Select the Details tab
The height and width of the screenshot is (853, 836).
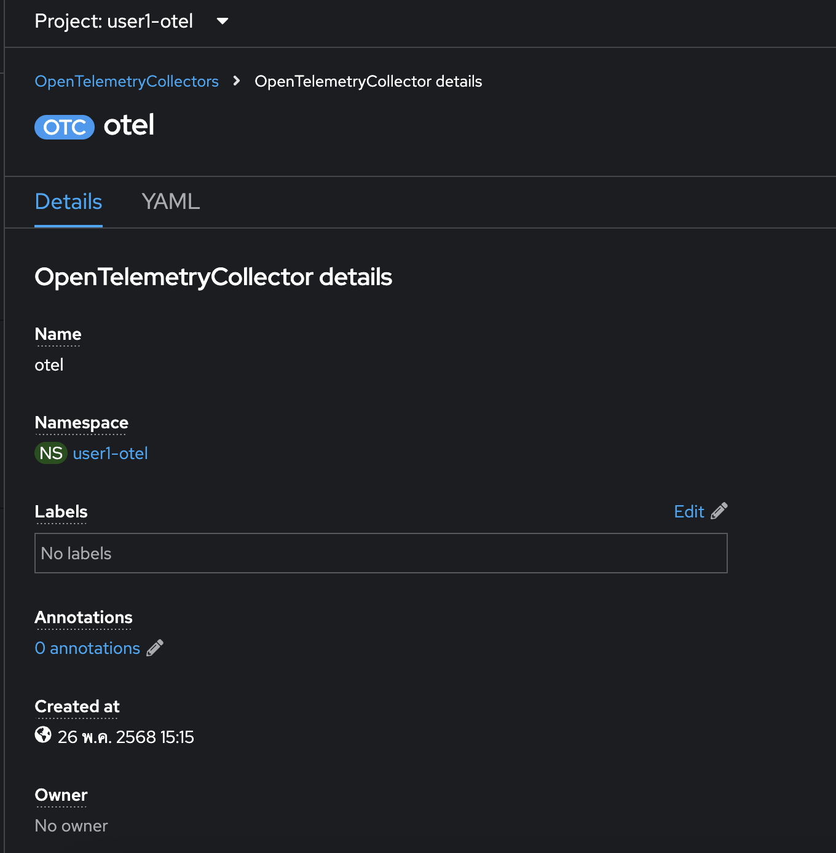coord(68,202)
